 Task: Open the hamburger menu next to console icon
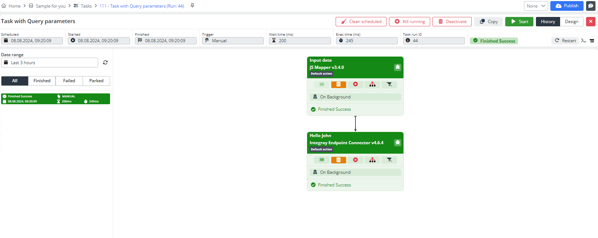point(592,41)
